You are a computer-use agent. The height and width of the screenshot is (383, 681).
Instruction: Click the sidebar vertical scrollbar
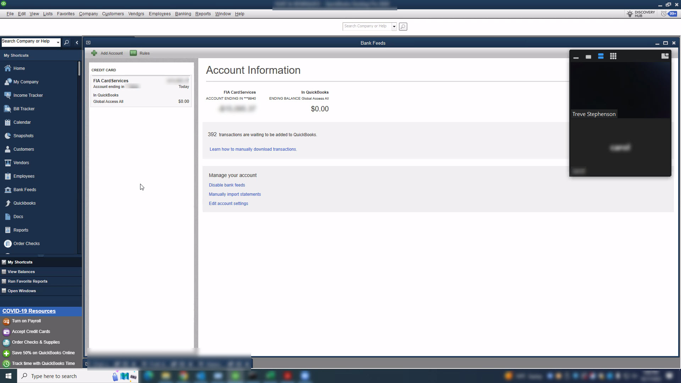click(79, 68)
